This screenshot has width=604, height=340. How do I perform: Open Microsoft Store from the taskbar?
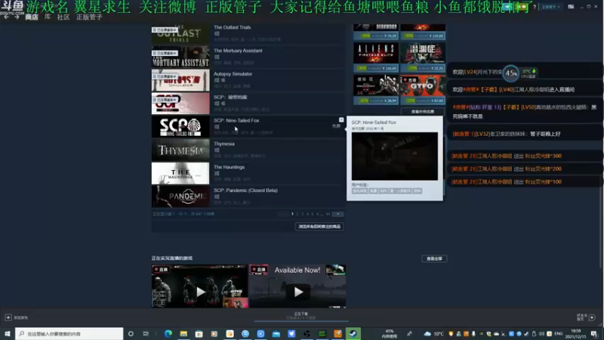coord(199,333)
